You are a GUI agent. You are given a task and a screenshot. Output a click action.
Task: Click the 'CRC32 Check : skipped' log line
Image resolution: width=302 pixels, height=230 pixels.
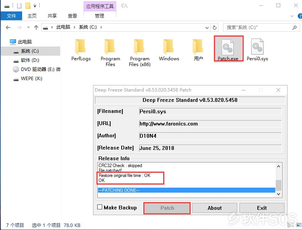(120, 166)
